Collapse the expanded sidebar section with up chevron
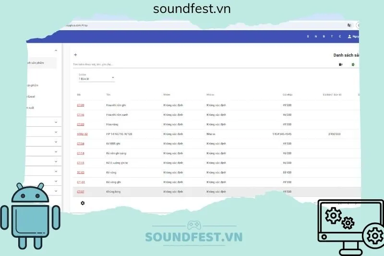Image resolution: width=384 pixels, height=256 pixels. coord(56,50)
